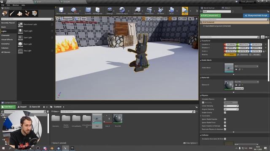Open Blueprints toolbar button

click(138, 11)
